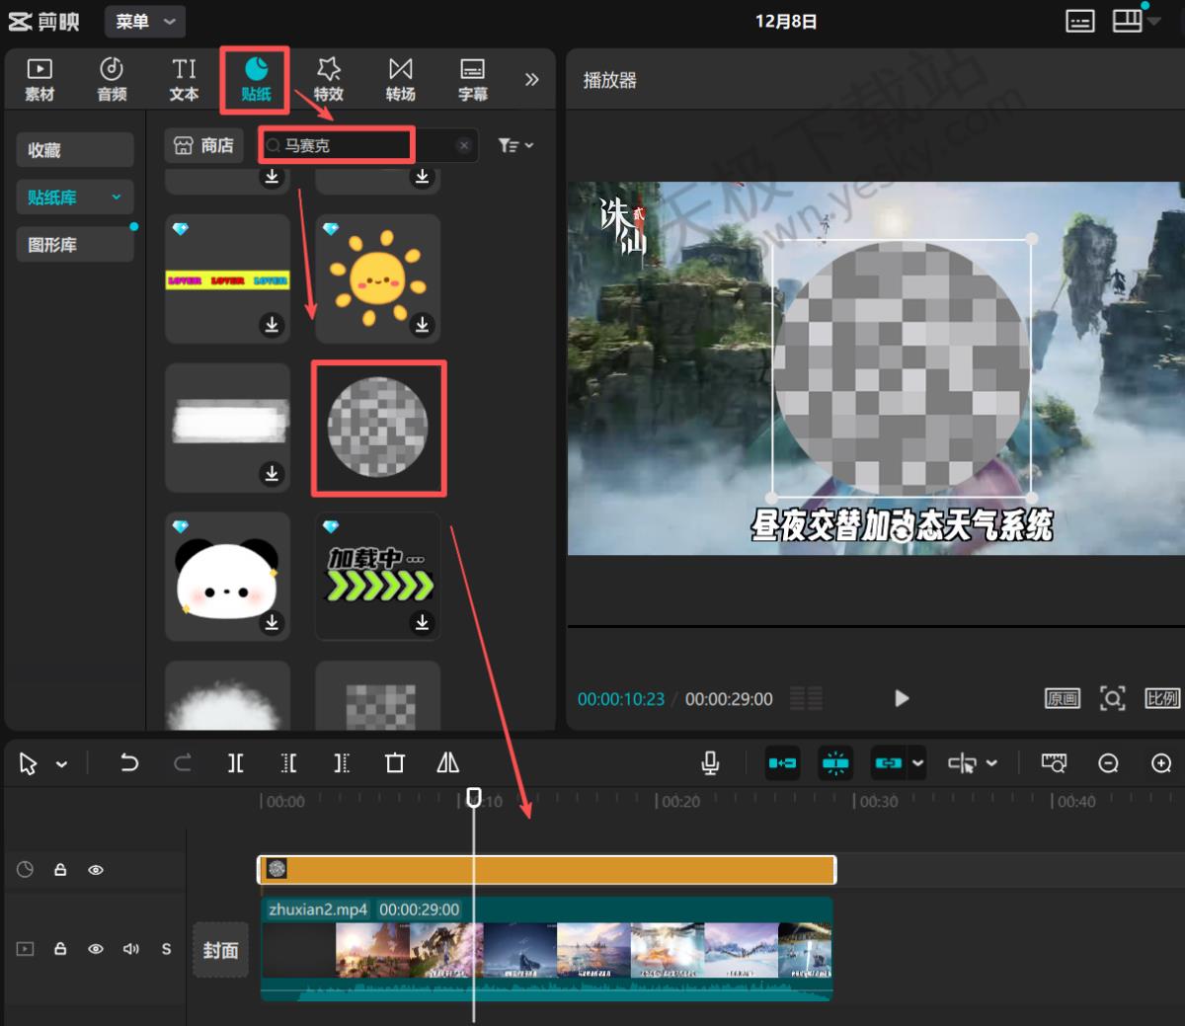Open the 商店 sticker store

pos(203,145)
